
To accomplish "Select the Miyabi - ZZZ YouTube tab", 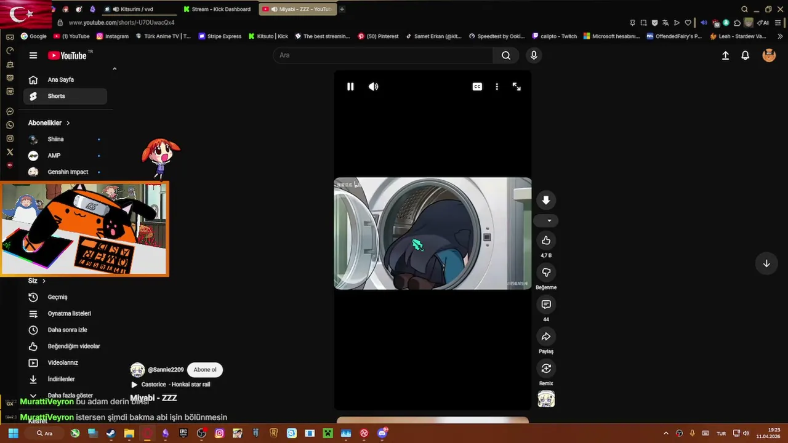I will pos(299,9).
